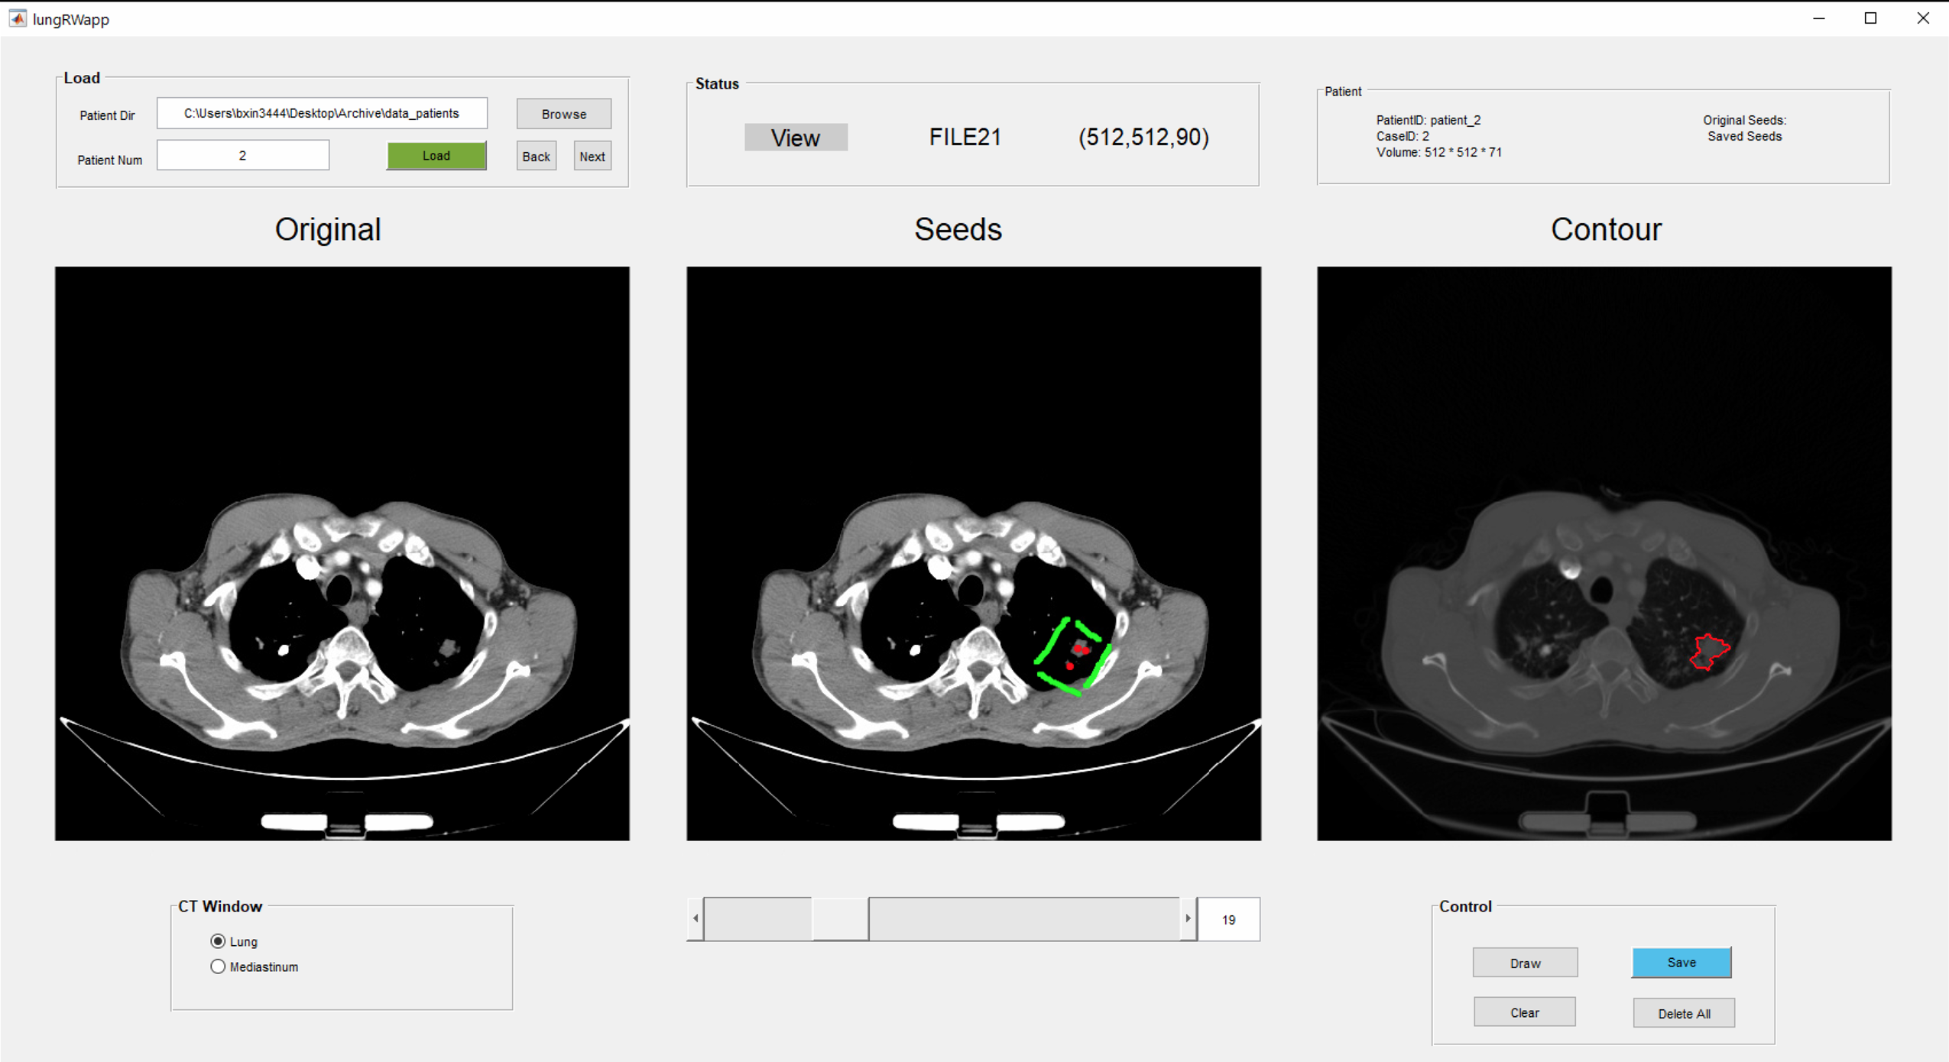Clear the drawn seeds
Image resolution: width=1949 pixels, height=1062 pixels.
[1523, 1012]
